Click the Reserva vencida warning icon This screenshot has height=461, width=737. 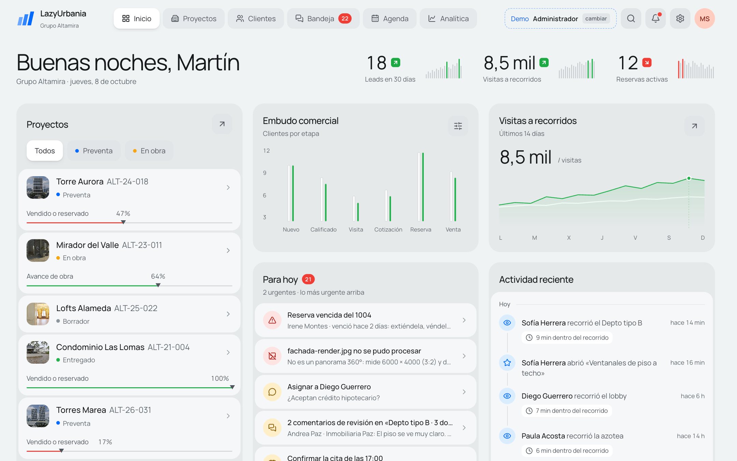pyautogui.click(x=272, y=320)
